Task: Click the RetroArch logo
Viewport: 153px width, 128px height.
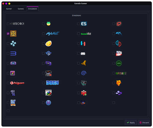Action: tap(17, 24)
